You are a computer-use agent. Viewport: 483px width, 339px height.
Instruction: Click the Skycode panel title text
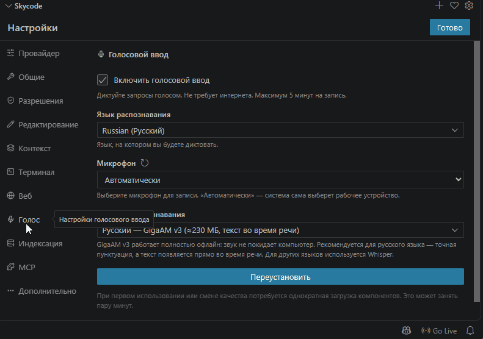[x=28, y=6]
